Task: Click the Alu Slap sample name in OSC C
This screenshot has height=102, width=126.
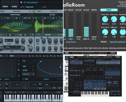Action: [x=52, y=15]
